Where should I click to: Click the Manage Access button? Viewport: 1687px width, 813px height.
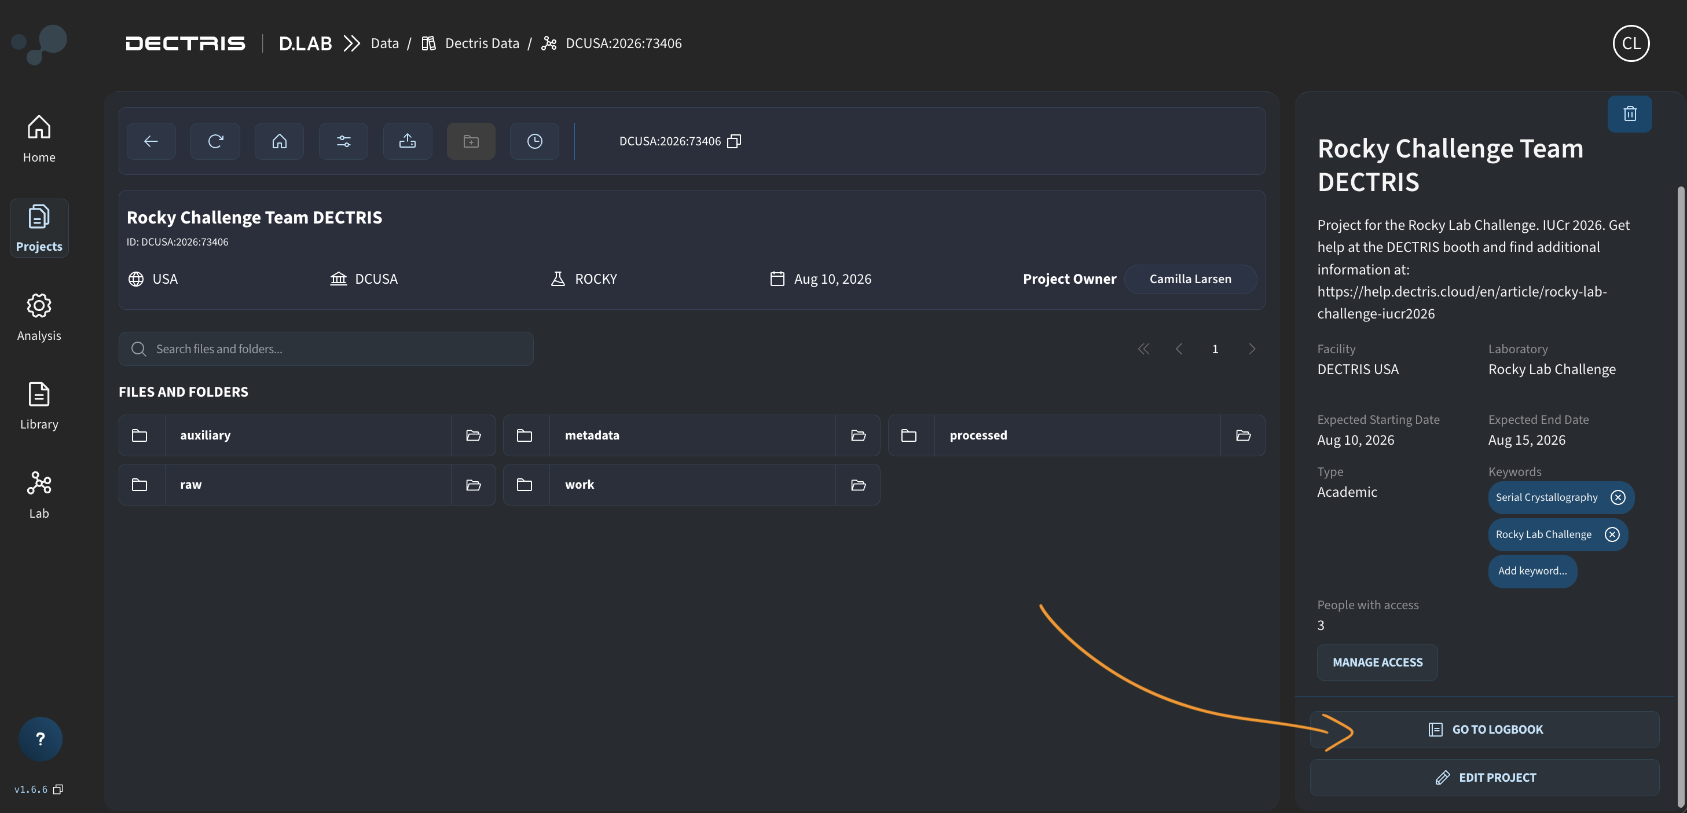1377,662
